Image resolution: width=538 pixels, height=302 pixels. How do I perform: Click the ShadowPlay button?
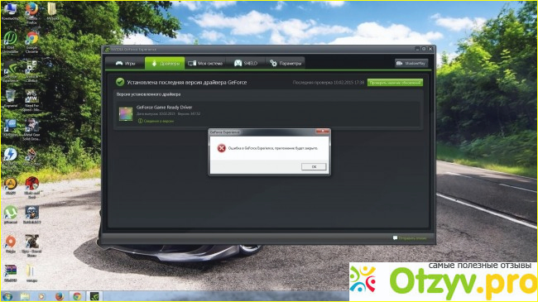(x=411, y=63)
